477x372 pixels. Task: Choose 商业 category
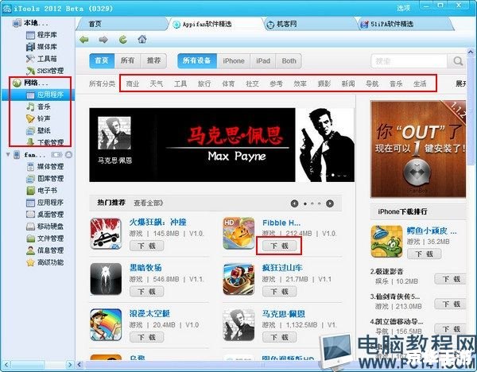click(x=133, y=83)
